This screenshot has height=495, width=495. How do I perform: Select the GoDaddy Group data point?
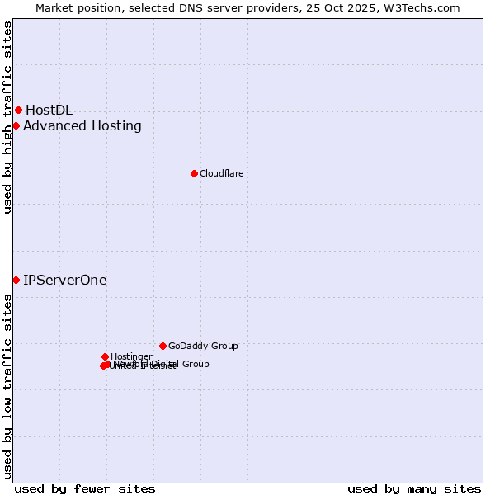(163, 346)
